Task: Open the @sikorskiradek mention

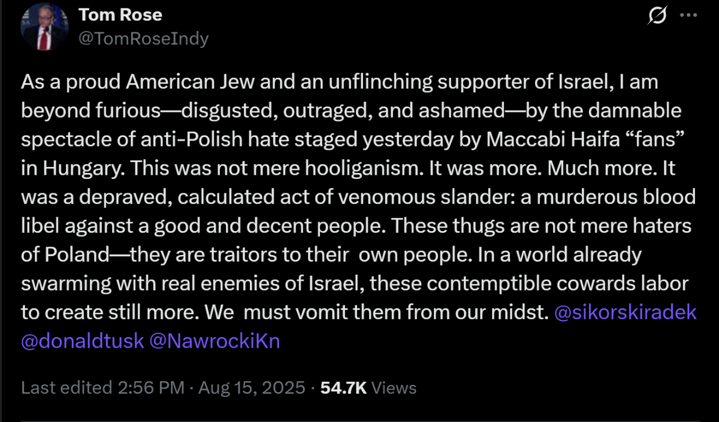Action: pyautogui.click(x=626, y=312)
